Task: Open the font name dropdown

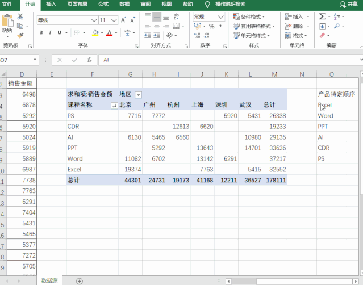Action: click(94, 20)
